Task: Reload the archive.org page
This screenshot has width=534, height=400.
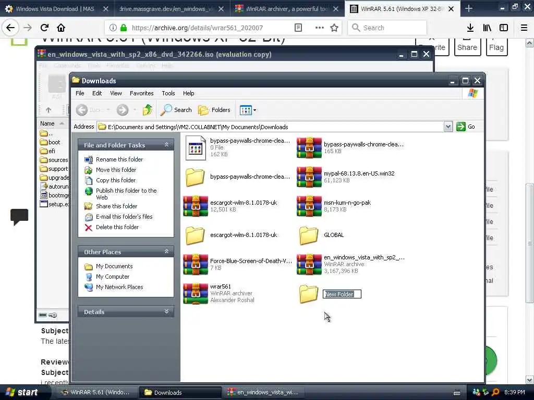Action: click(44, 28)
